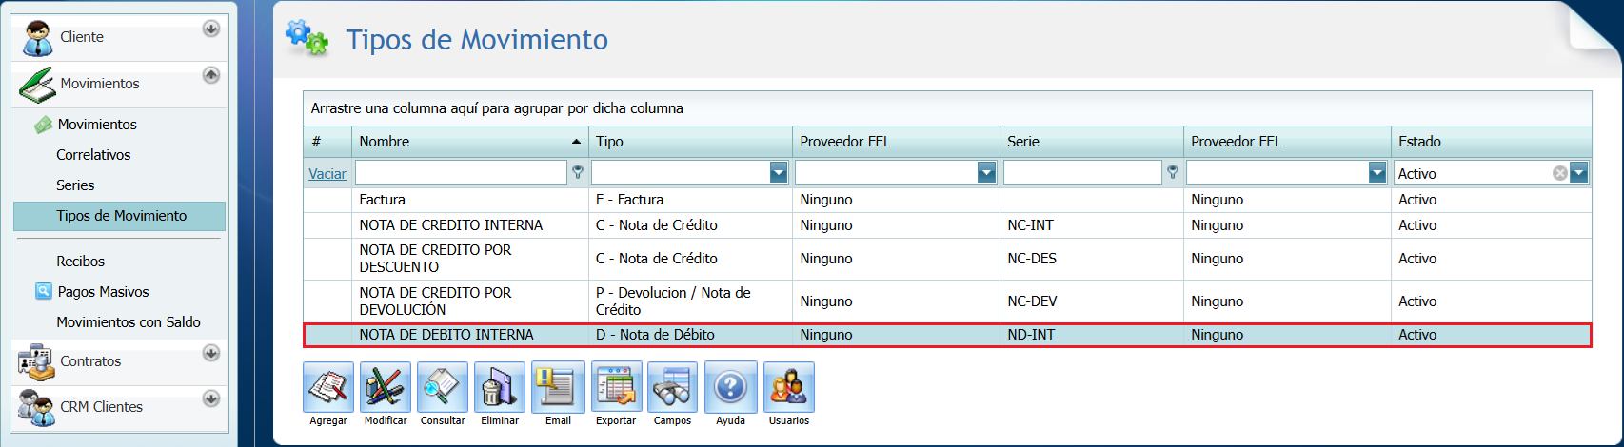The height and width of the screenshot is (447, 1624).
Task: Select Tipos de Movimiento menu item
Action: click(120, 216)
